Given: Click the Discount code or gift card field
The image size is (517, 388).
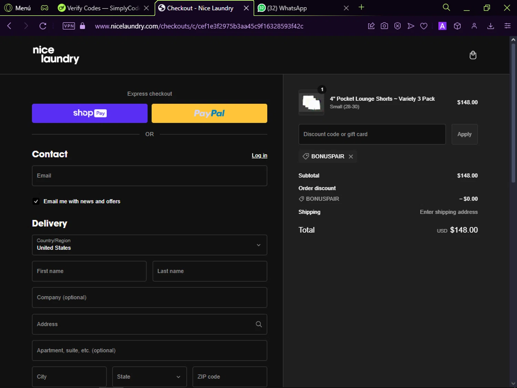Looking at the screenshot, I should pyautogui.click(x=372, y=134).
